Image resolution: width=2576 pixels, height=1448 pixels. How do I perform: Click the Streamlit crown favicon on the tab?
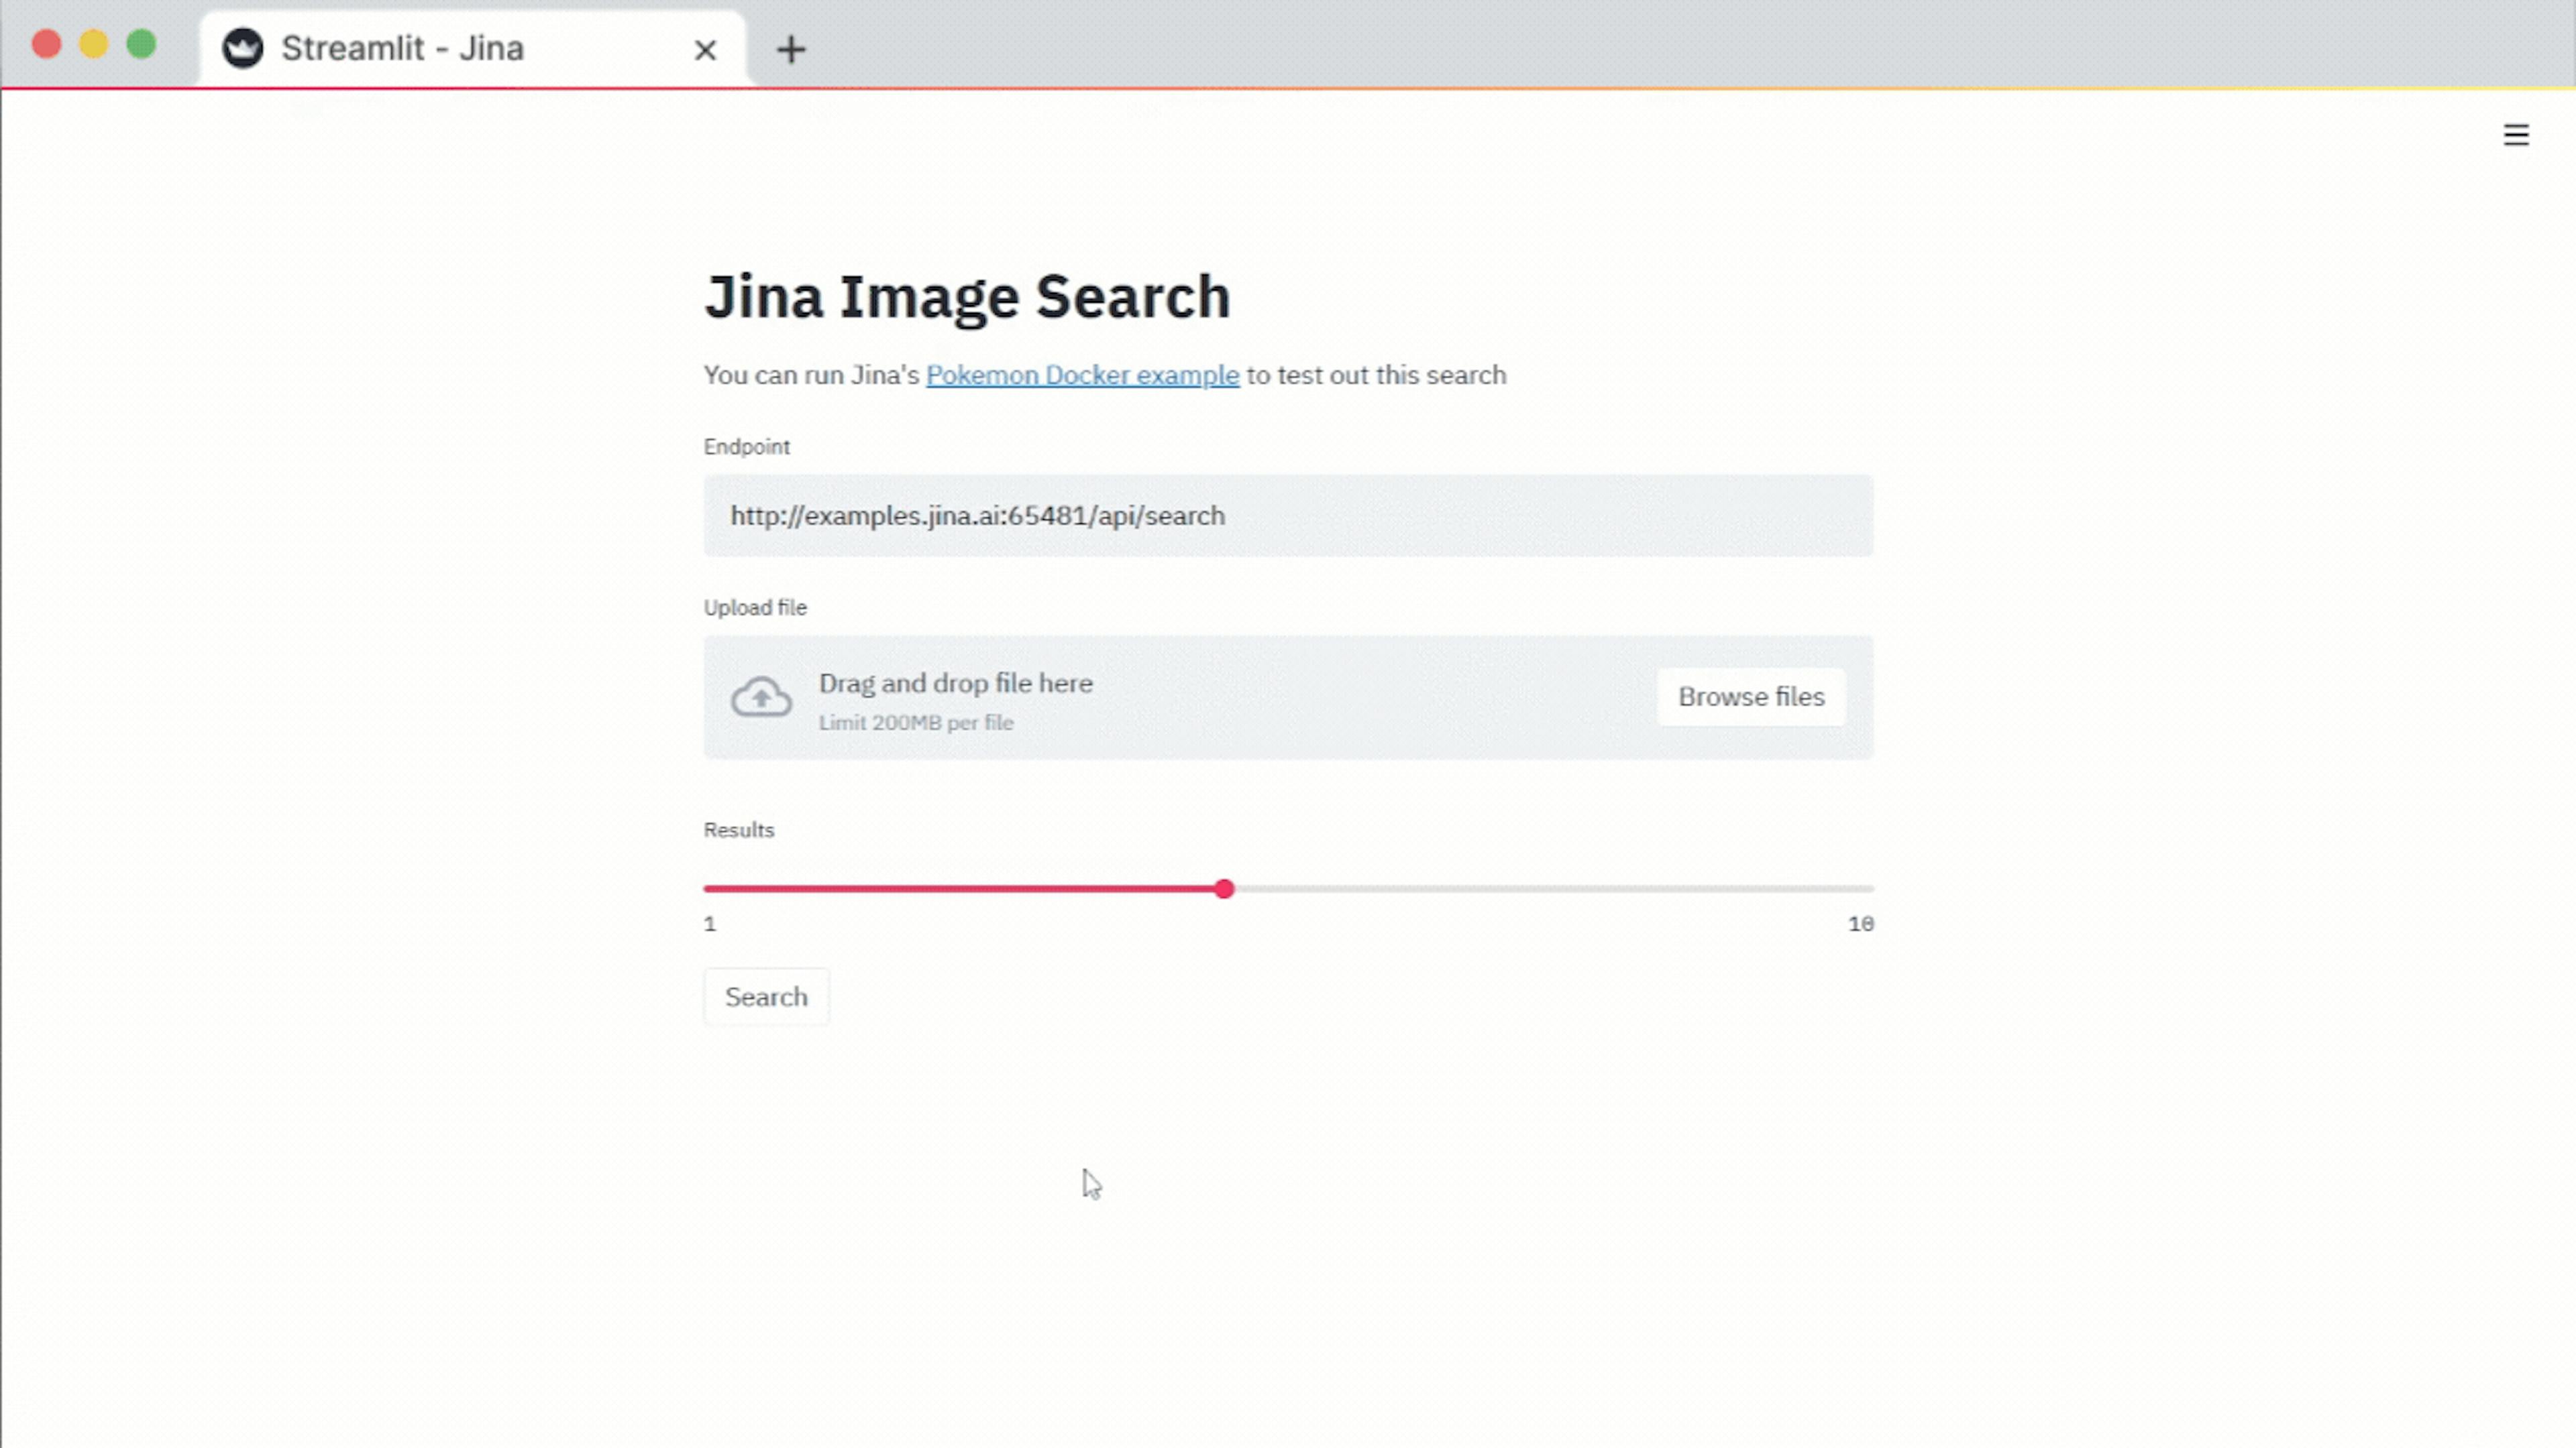243,48
